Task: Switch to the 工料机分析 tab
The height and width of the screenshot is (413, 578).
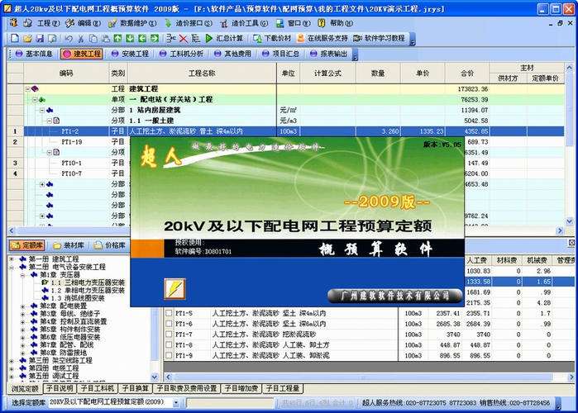Action: pos(182,54)
